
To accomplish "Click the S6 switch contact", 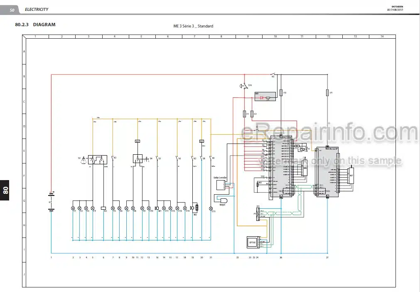I will click(177, 158).
